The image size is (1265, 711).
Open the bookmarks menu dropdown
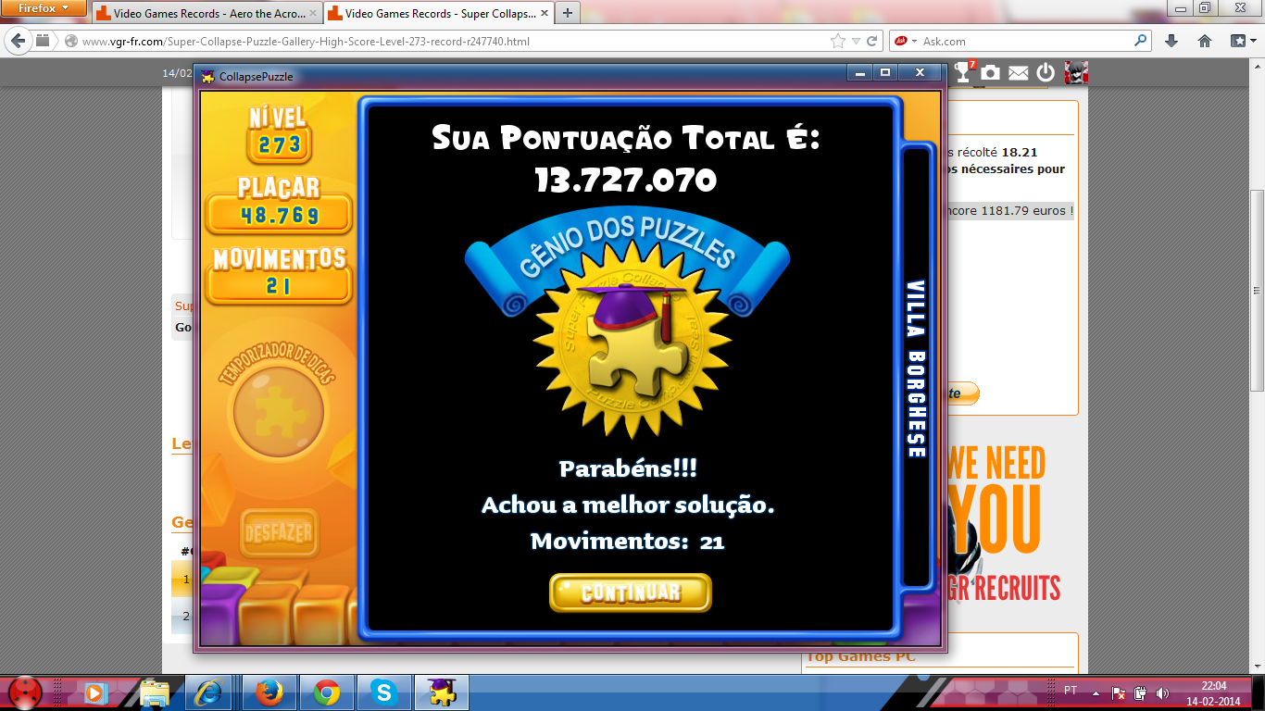pyautogui.click(x=1241, y=41)
